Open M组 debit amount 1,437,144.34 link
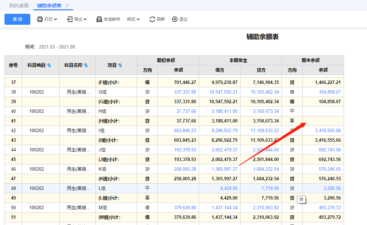 [224, 207]
